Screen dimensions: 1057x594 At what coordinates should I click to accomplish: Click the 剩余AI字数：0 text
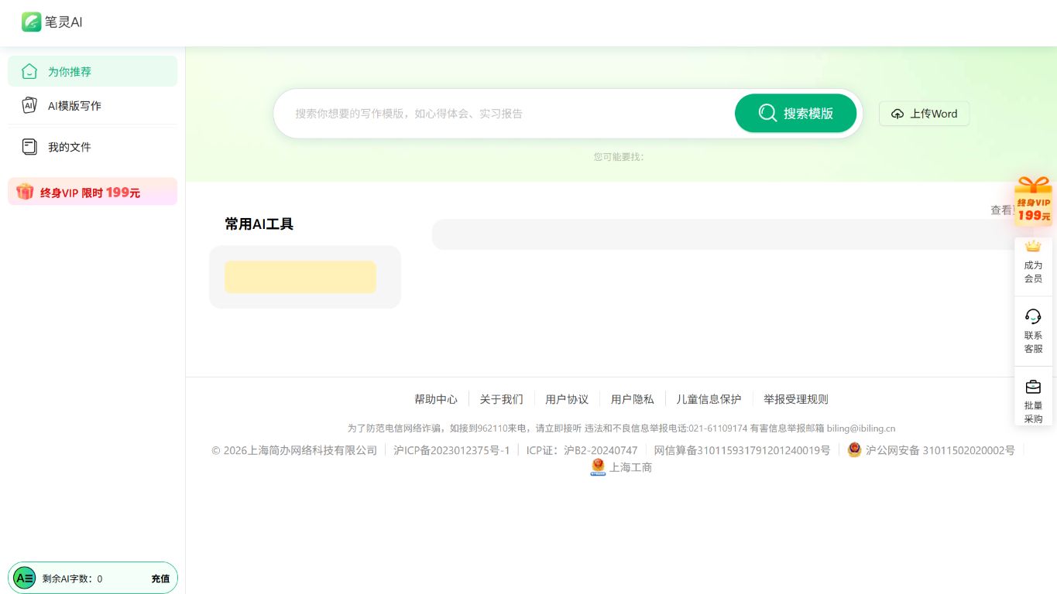pyautogui.click(x=72, y=579)
